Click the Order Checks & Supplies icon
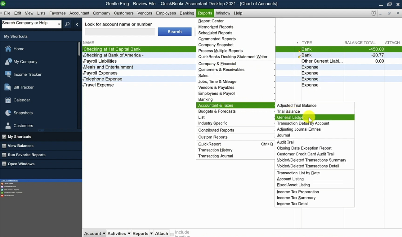The image size is (402, 237). 2,190
